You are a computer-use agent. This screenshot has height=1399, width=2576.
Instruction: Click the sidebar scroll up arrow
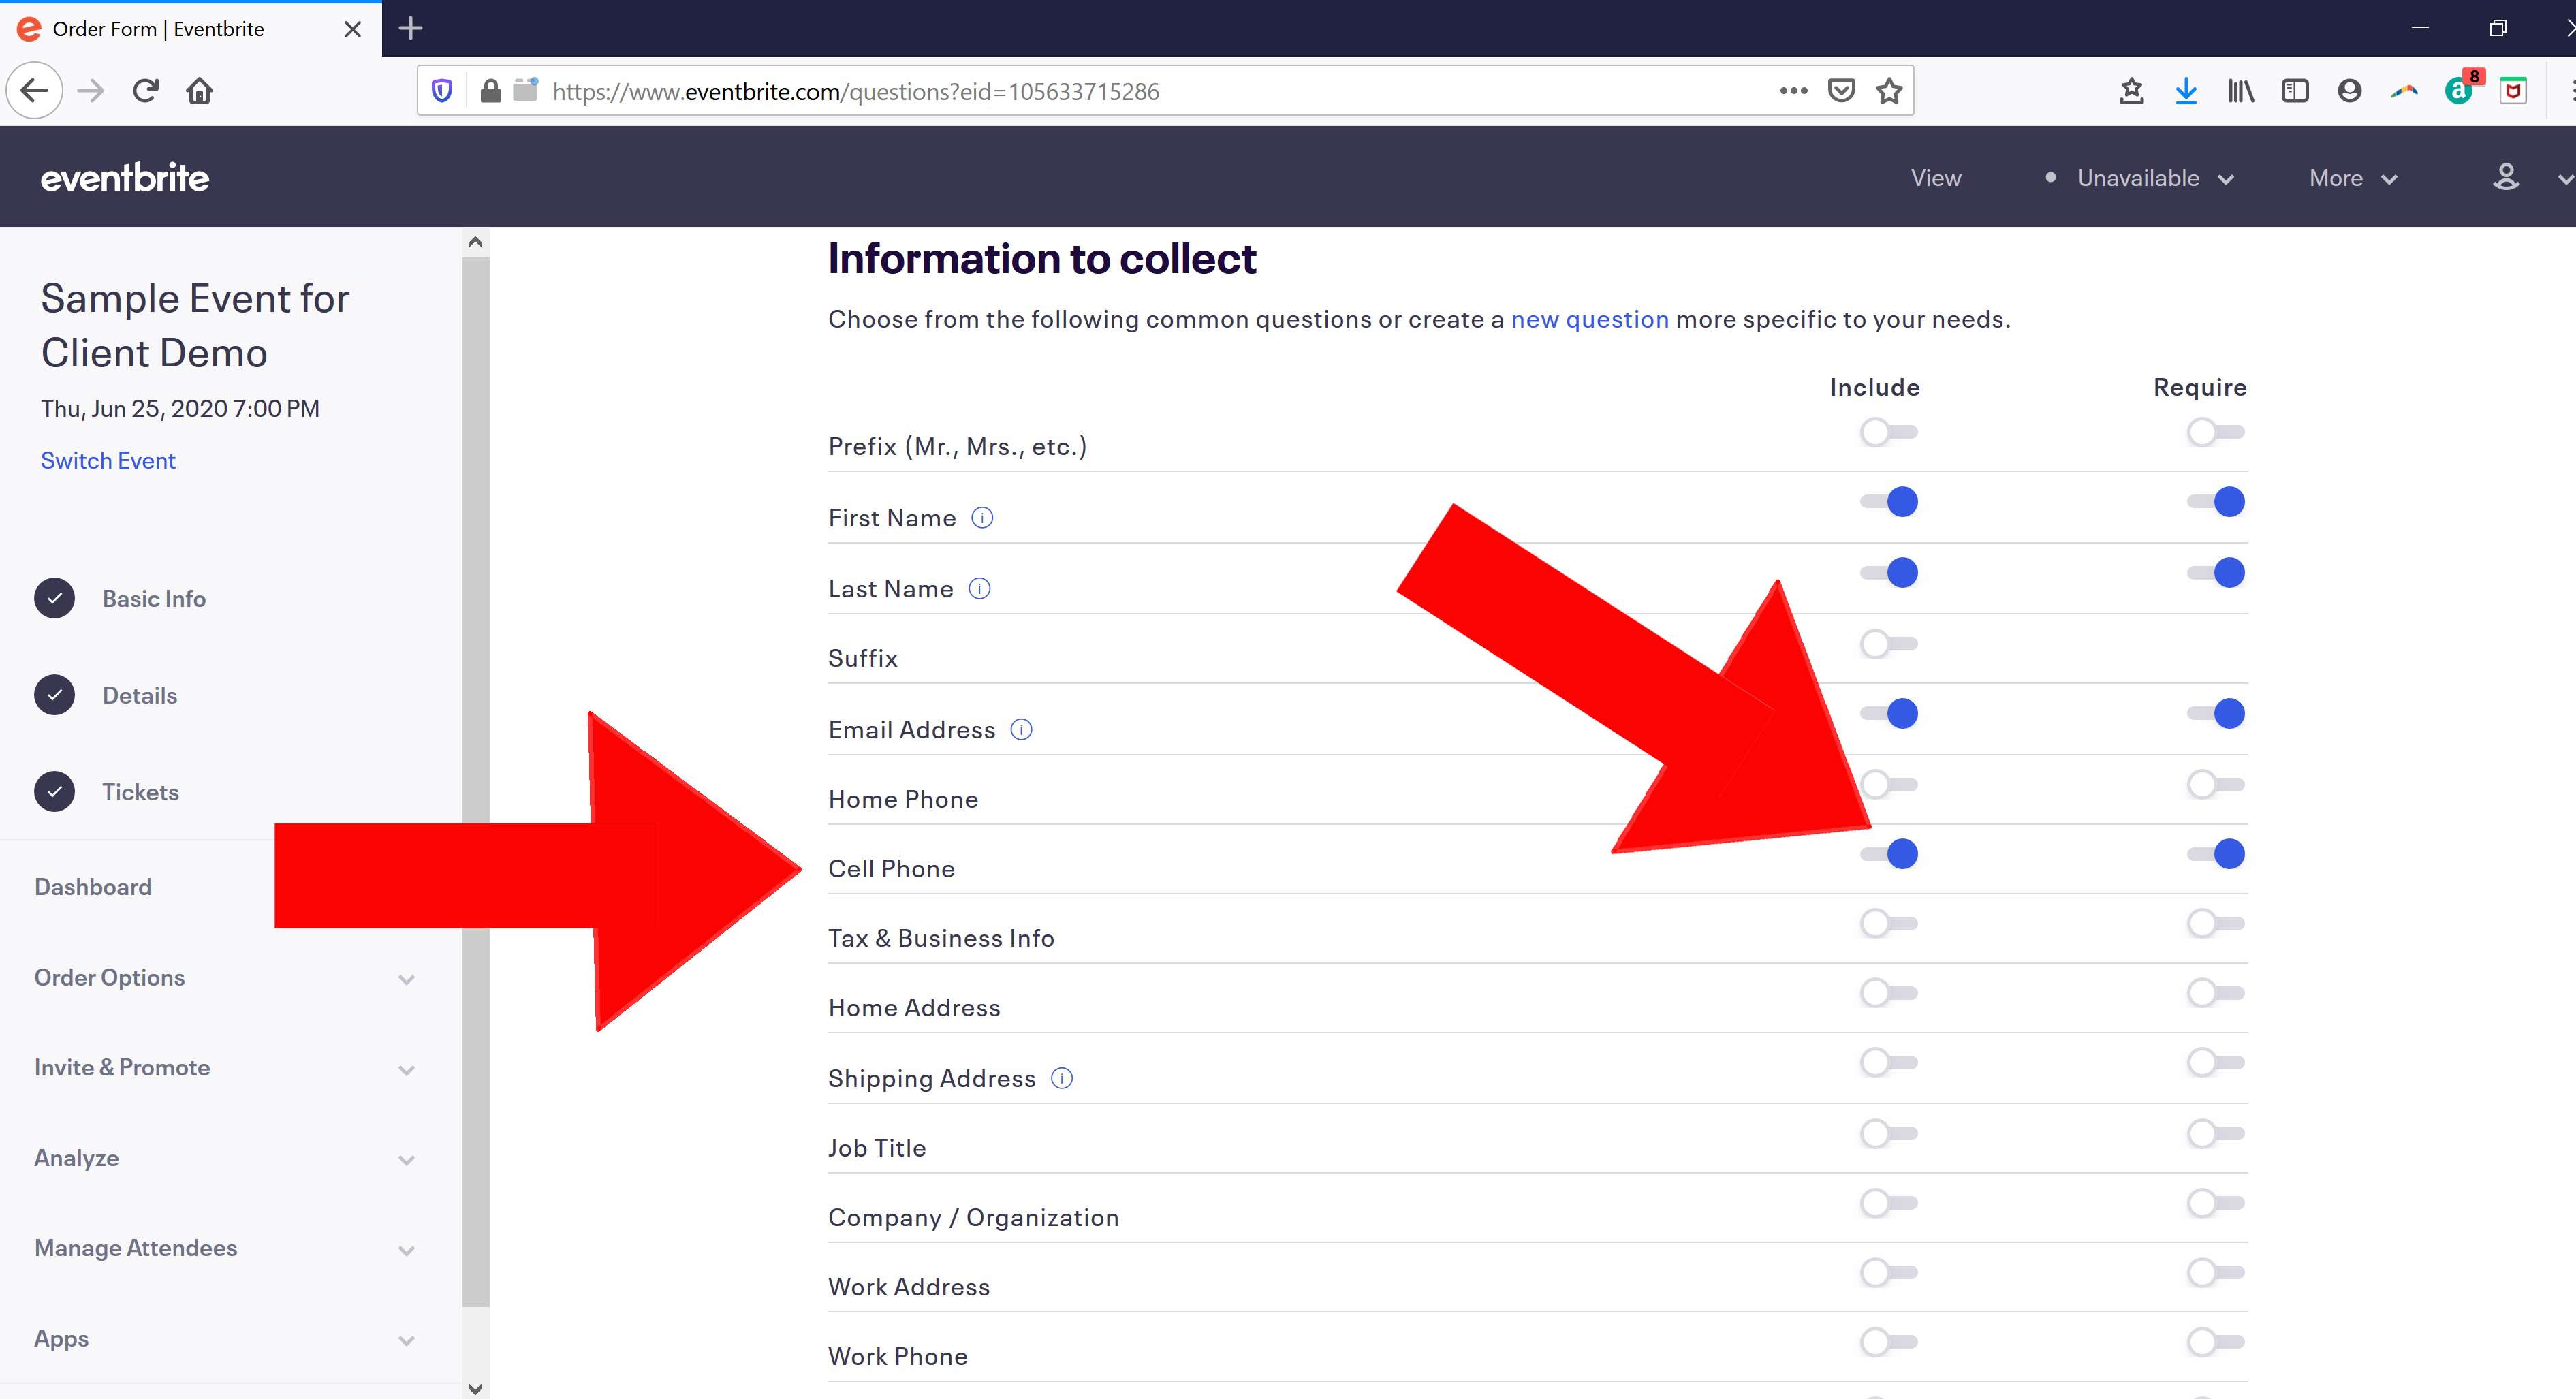pos(475,242)
